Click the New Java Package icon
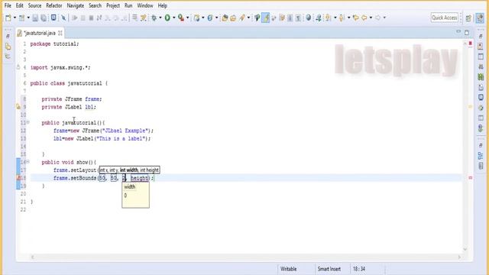The width and height of the screenshot is (489, 275). click(196, 18)
